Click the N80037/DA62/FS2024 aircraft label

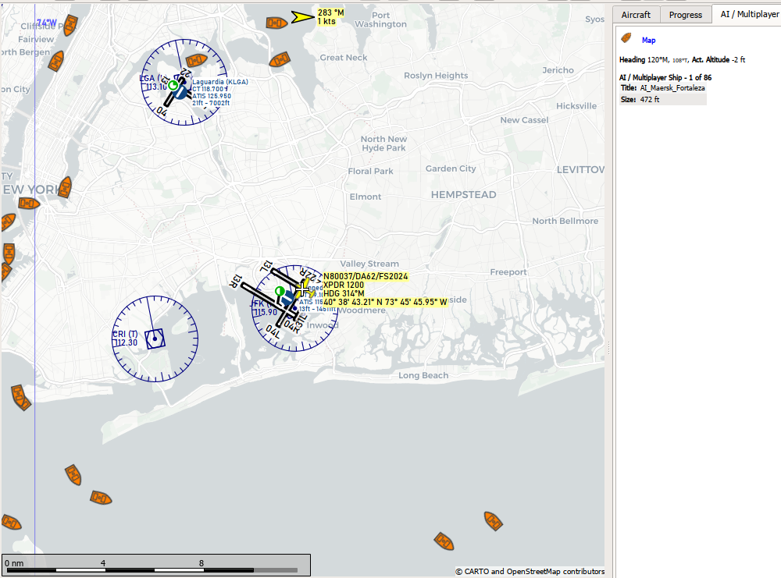[x=366, y=276]
